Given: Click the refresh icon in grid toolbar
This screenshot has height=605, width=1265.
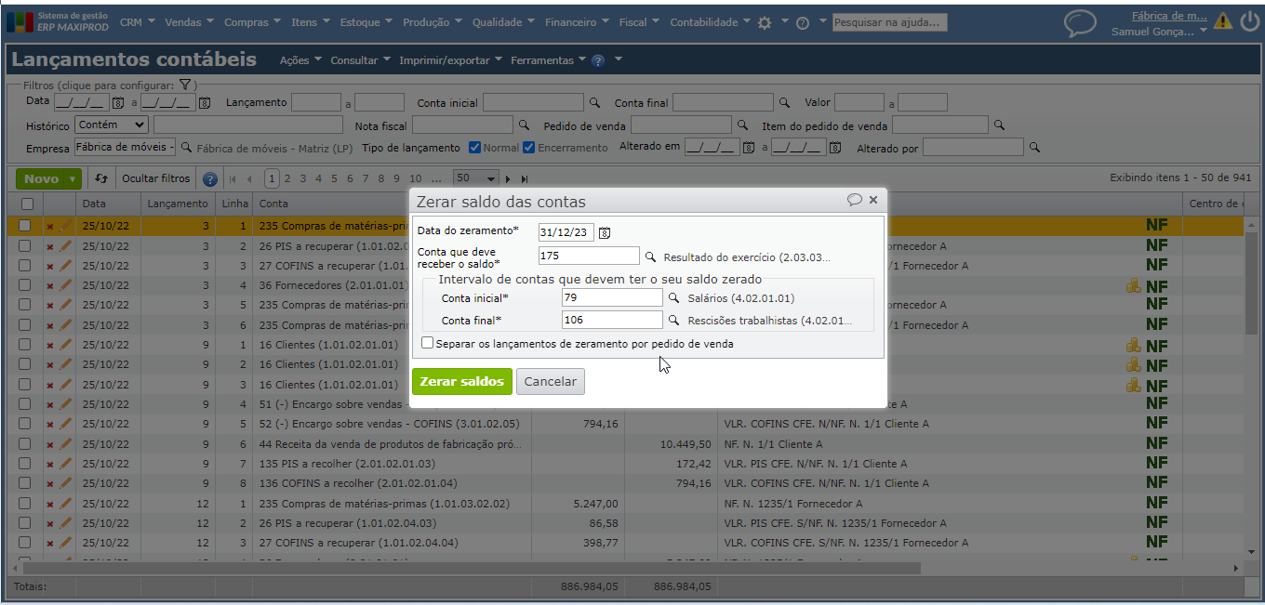Looking at the screenshot, I should click(101, 178).
